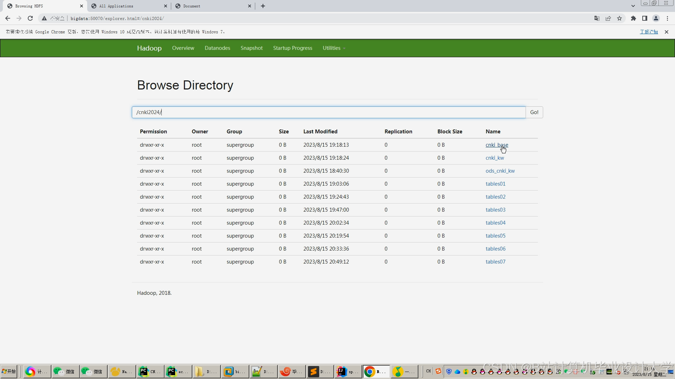The height and width of the screenshot is (379, 675).
Task: Open the user profile icon
Action: (656, 18)
